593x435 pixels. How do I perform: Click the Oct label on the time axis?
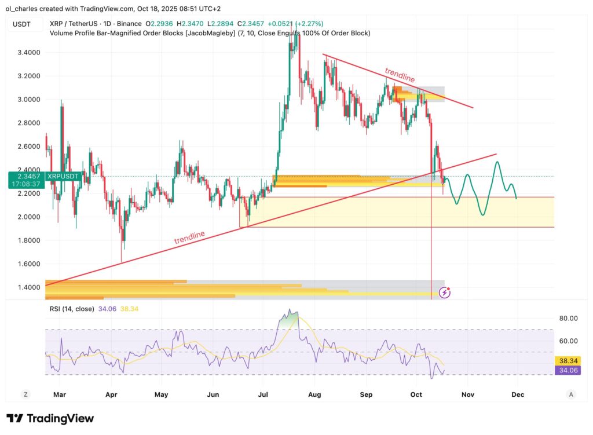tap(415, 394)
